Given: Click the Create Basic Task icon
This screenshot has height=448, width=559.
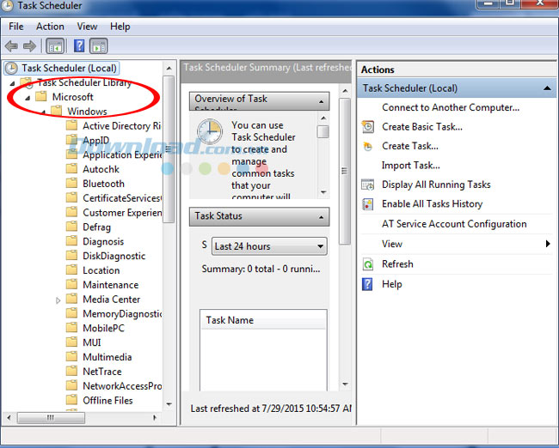Looking at the screenshot, I should [367, 127].
